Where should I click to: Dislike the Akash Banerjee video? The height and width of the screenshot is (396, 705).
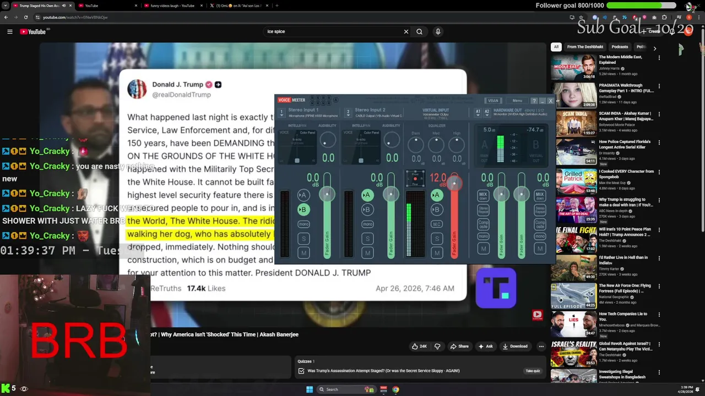point(437,346)
